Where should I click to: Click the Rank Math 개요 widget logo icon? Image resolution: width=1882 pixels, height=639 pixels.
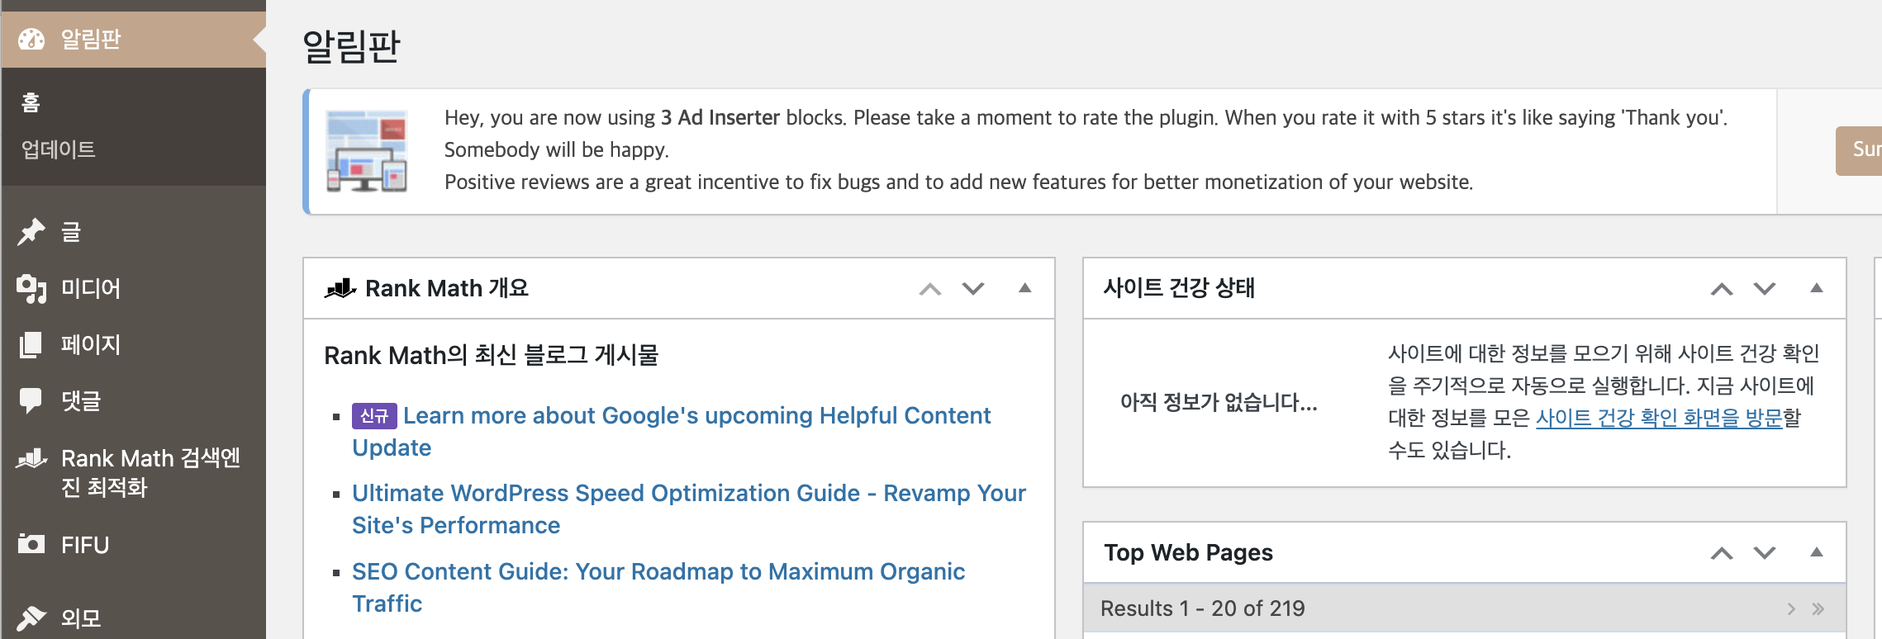pyautogui.click(x=340, y=288)
